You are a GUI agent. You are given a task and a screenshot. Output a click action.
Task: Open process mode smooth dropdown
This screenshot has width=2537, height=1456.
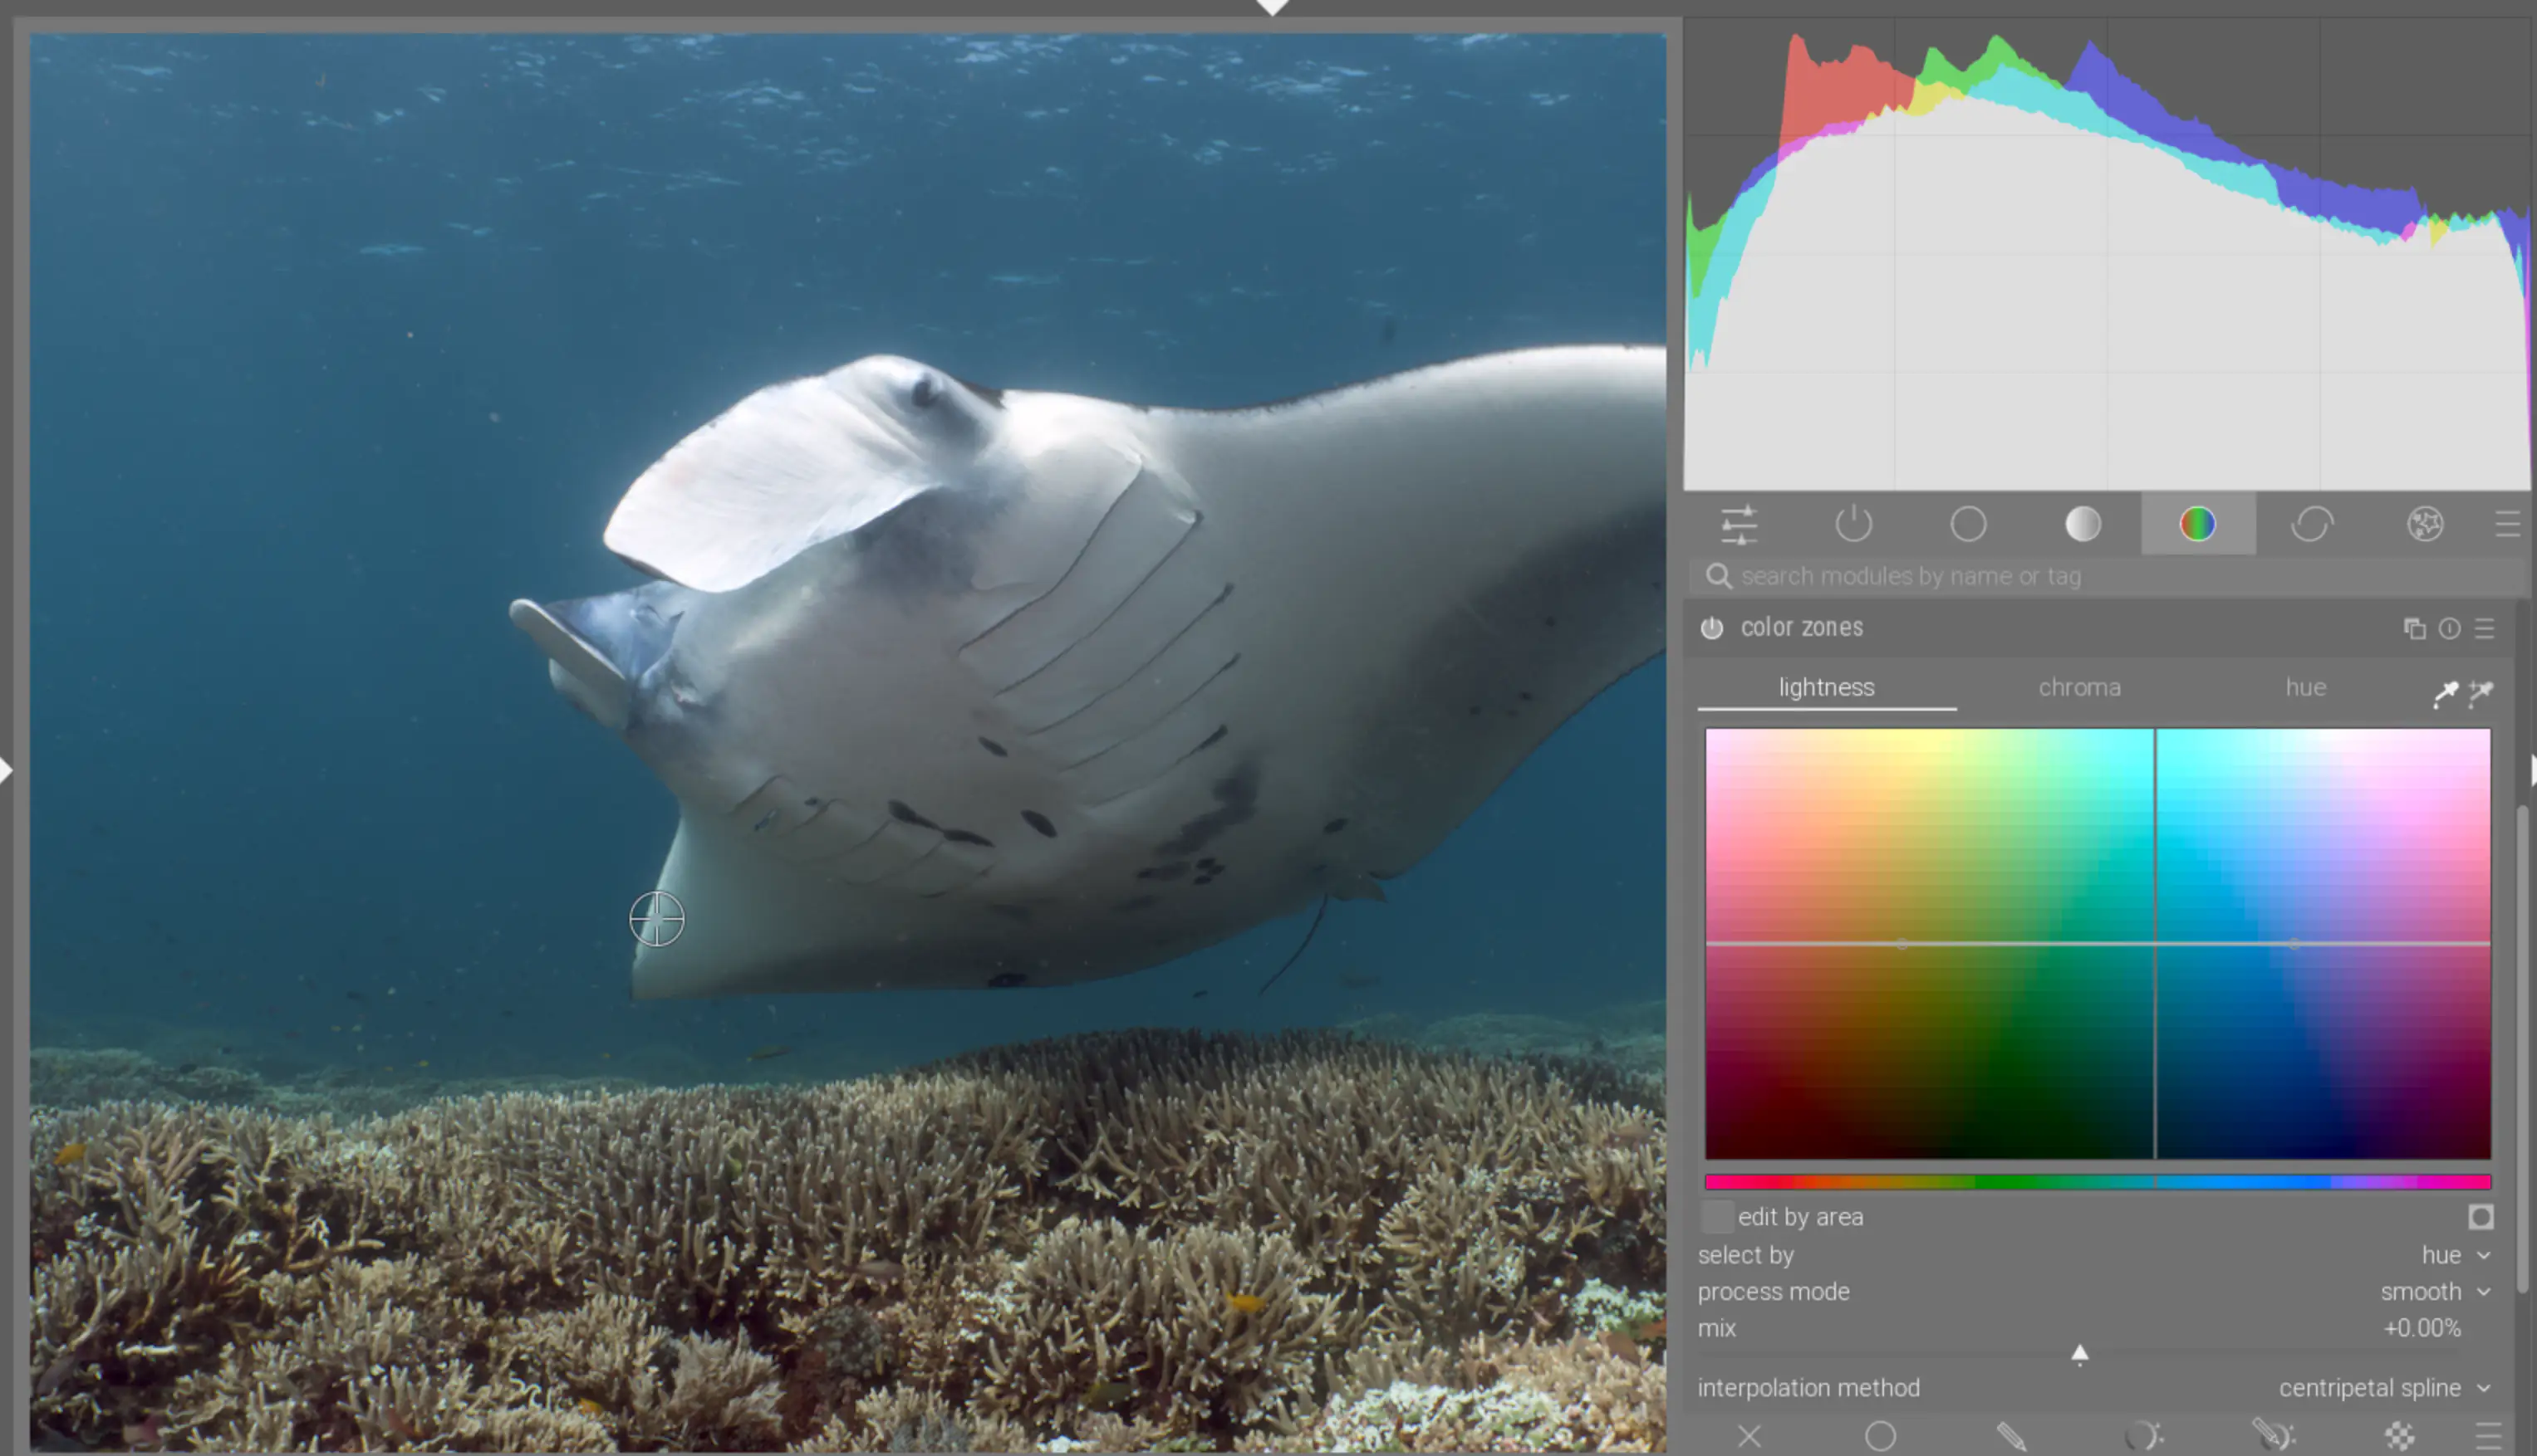tap(2095, 1292)
